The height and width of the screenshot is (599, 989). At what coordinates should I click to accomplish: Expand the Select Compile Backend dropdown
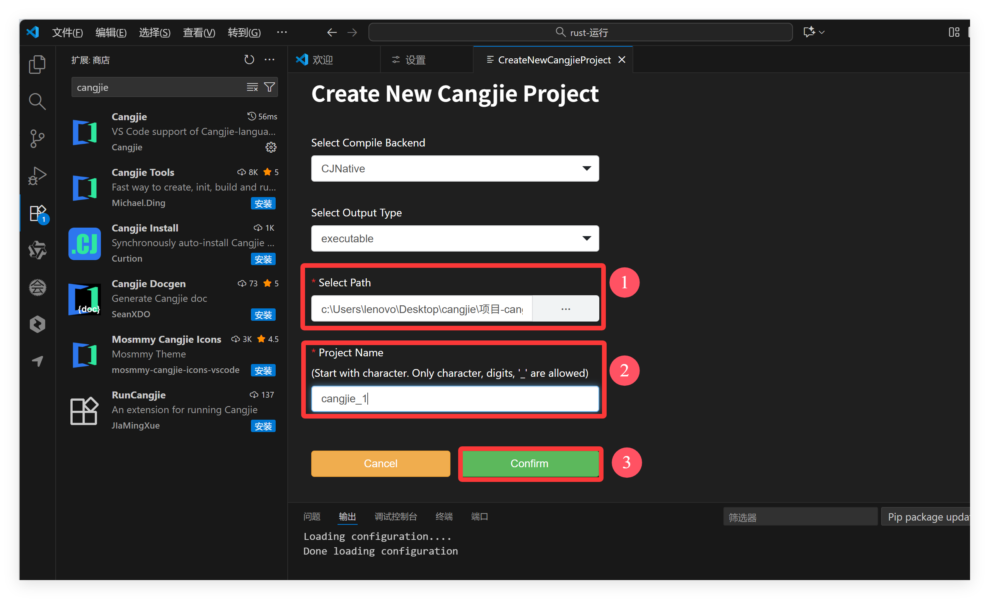455,168
